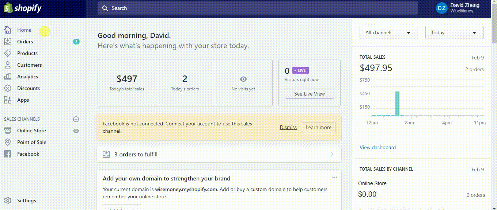Open Discounts in sidebar

(x=29, y=88)
